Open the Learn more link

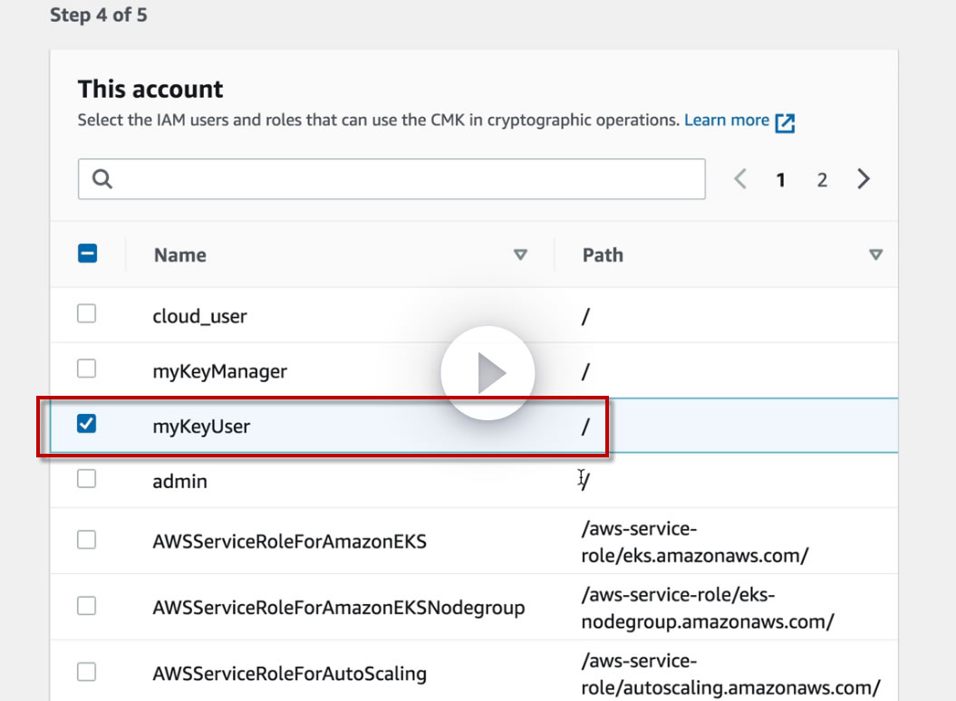pos(727,120)
